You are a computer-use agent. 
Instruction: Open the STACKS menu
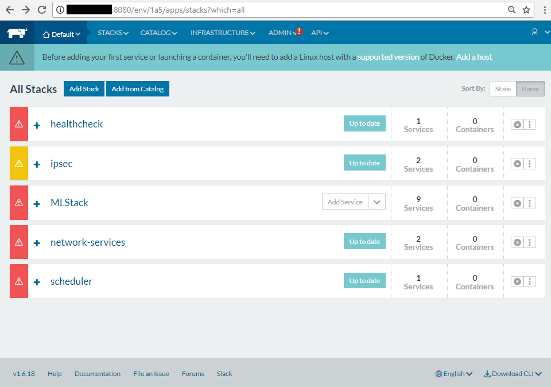pyautogui.click(x=113, y=33)
